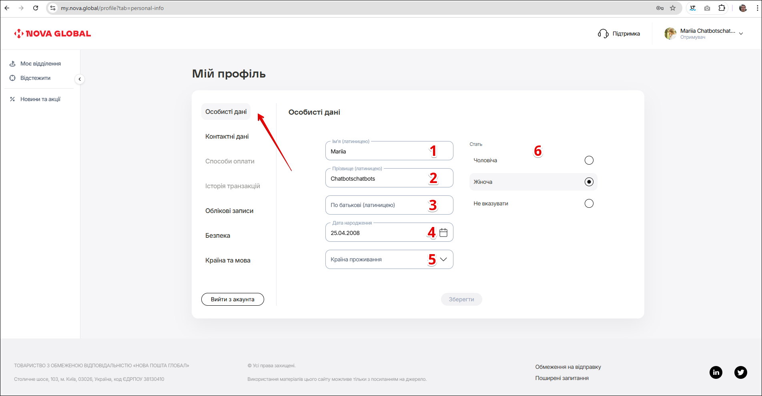Click the Nova Global logo
Viewport: 762px width, 396px height.
tap(52, 34)
